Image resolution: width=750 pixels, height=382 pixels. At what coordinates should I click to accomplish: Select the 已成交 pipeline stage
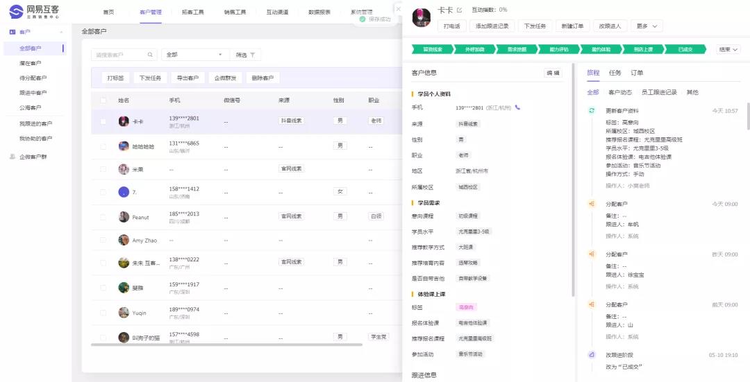click(685, 49)
